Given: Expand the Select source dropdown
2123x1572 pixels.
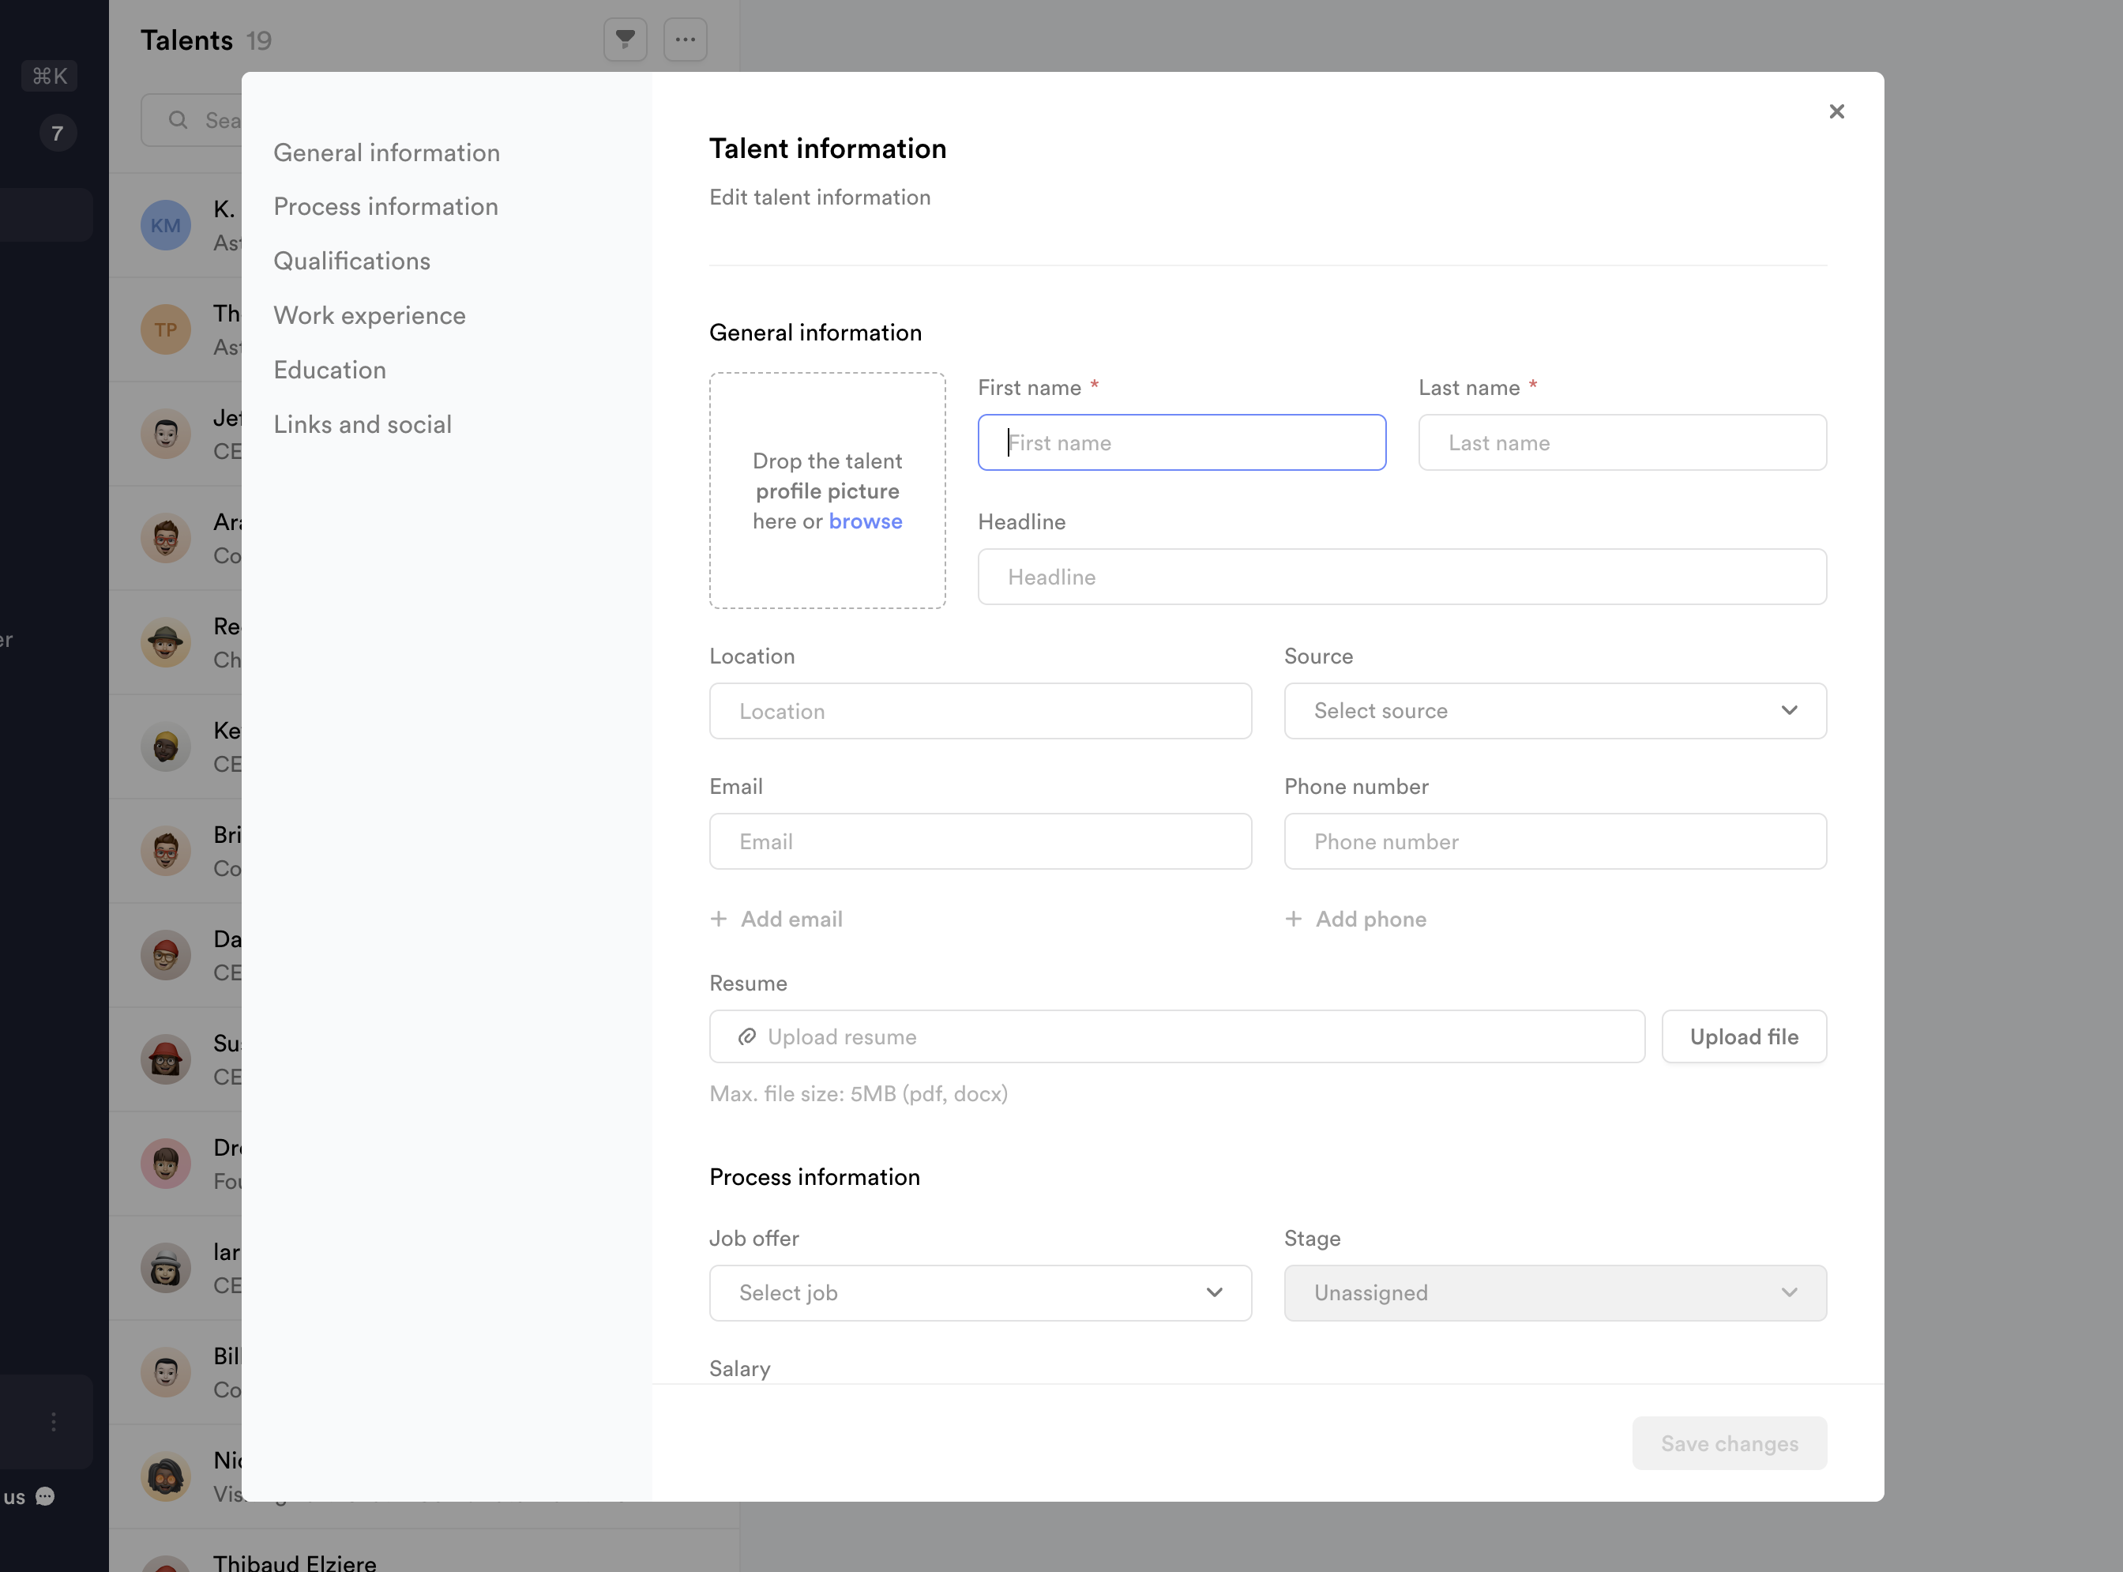Looking at the screenshot, I should point(1554,711).
